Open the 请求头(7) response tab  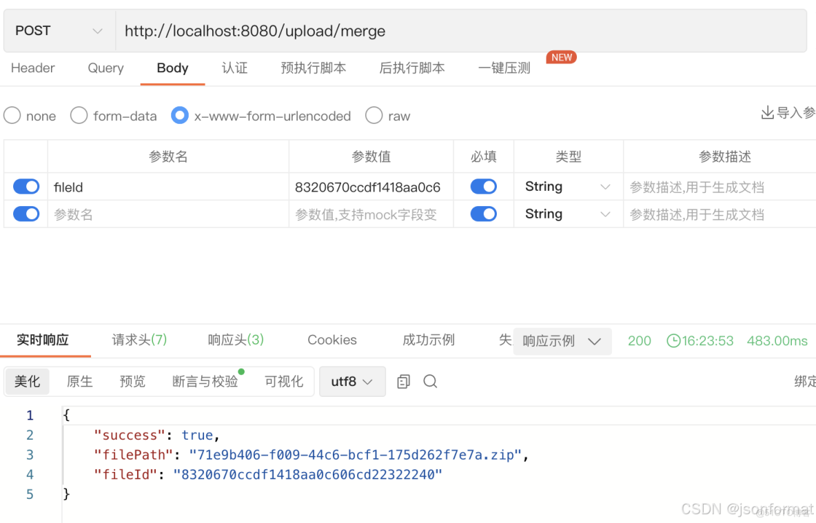[139, 340]
